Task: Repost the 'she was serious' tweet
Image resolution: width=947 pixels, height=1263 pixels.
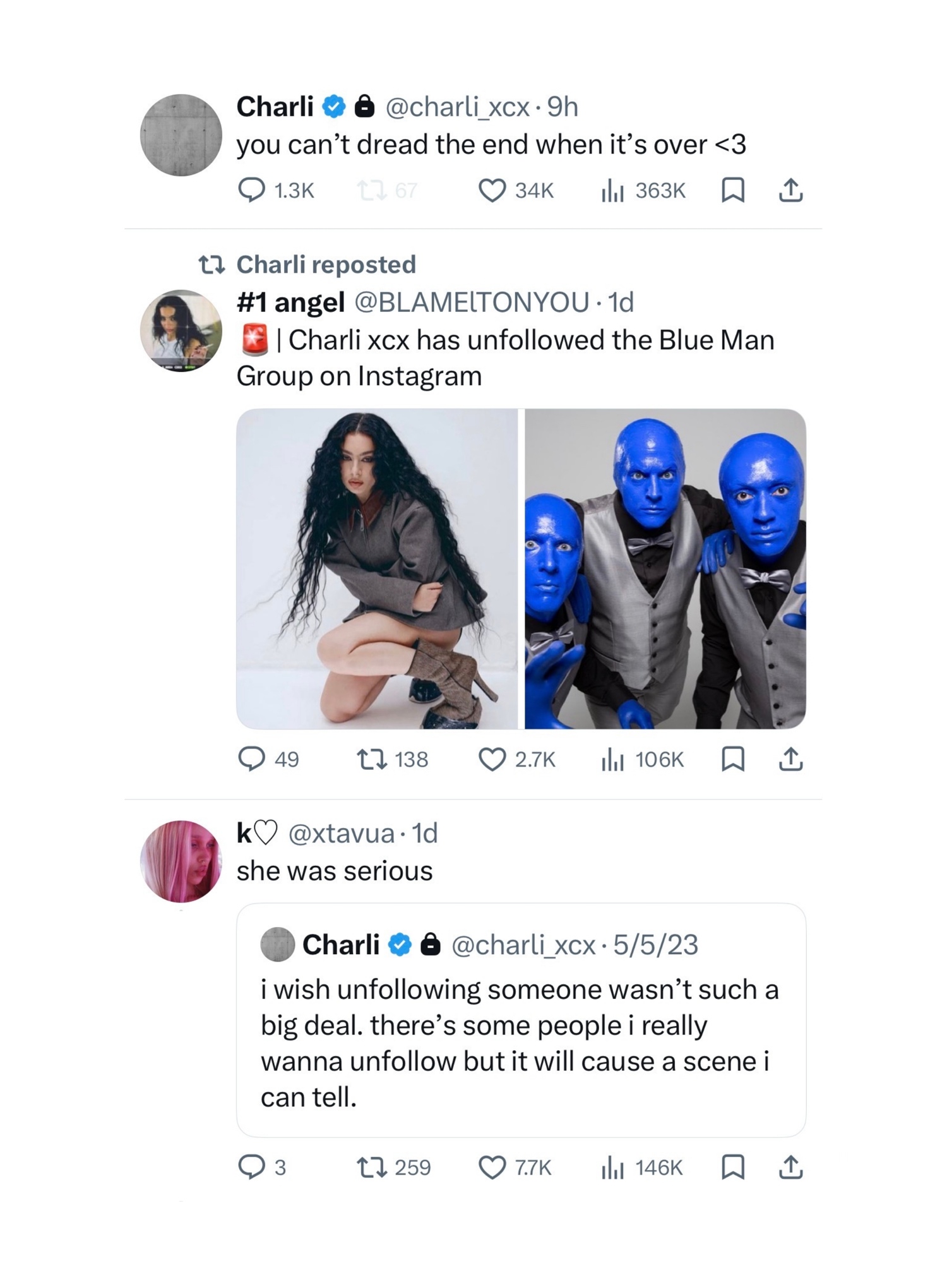Action: tap(371, 1167)
